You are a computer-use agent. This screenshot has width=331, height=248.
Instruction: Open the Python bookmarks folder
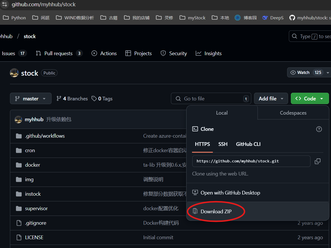[x=14, y=18]
